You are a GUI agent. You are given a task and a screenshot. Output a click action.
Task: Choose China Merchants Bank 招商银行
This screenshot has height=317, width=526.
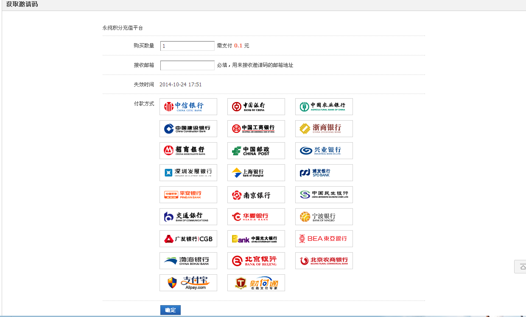click(188, 151)
